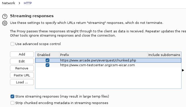Open the Streaming responses help icon

(x=5, y=16)
